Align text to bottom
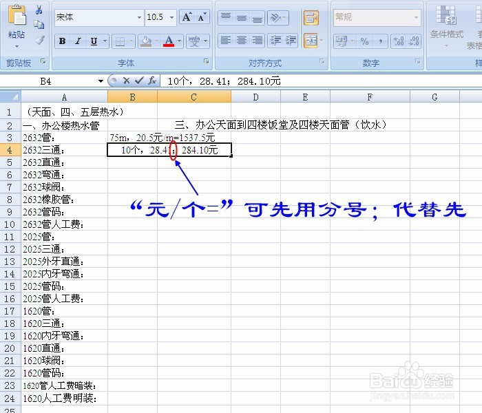This screenshot has width=482, height=413. [x=258, y=17]
